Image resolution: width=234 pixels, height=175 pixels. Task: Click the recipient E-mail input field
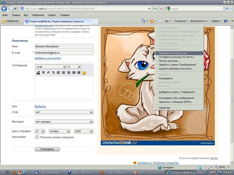coord(64,52)
